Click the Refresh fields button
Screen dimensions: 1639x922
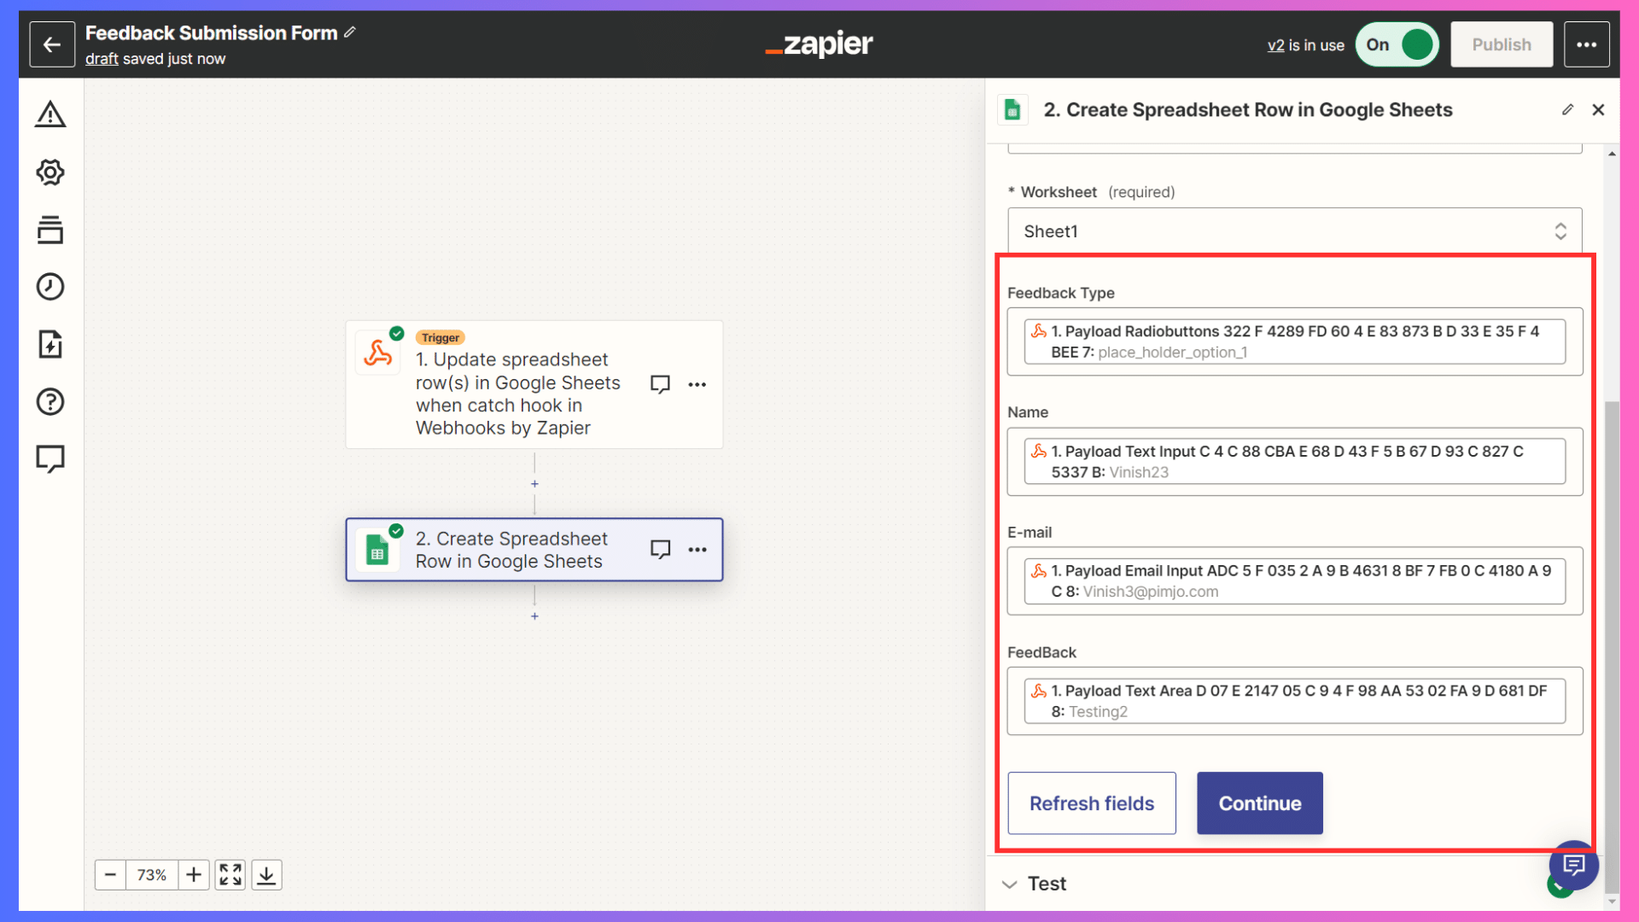point(1091,803)
